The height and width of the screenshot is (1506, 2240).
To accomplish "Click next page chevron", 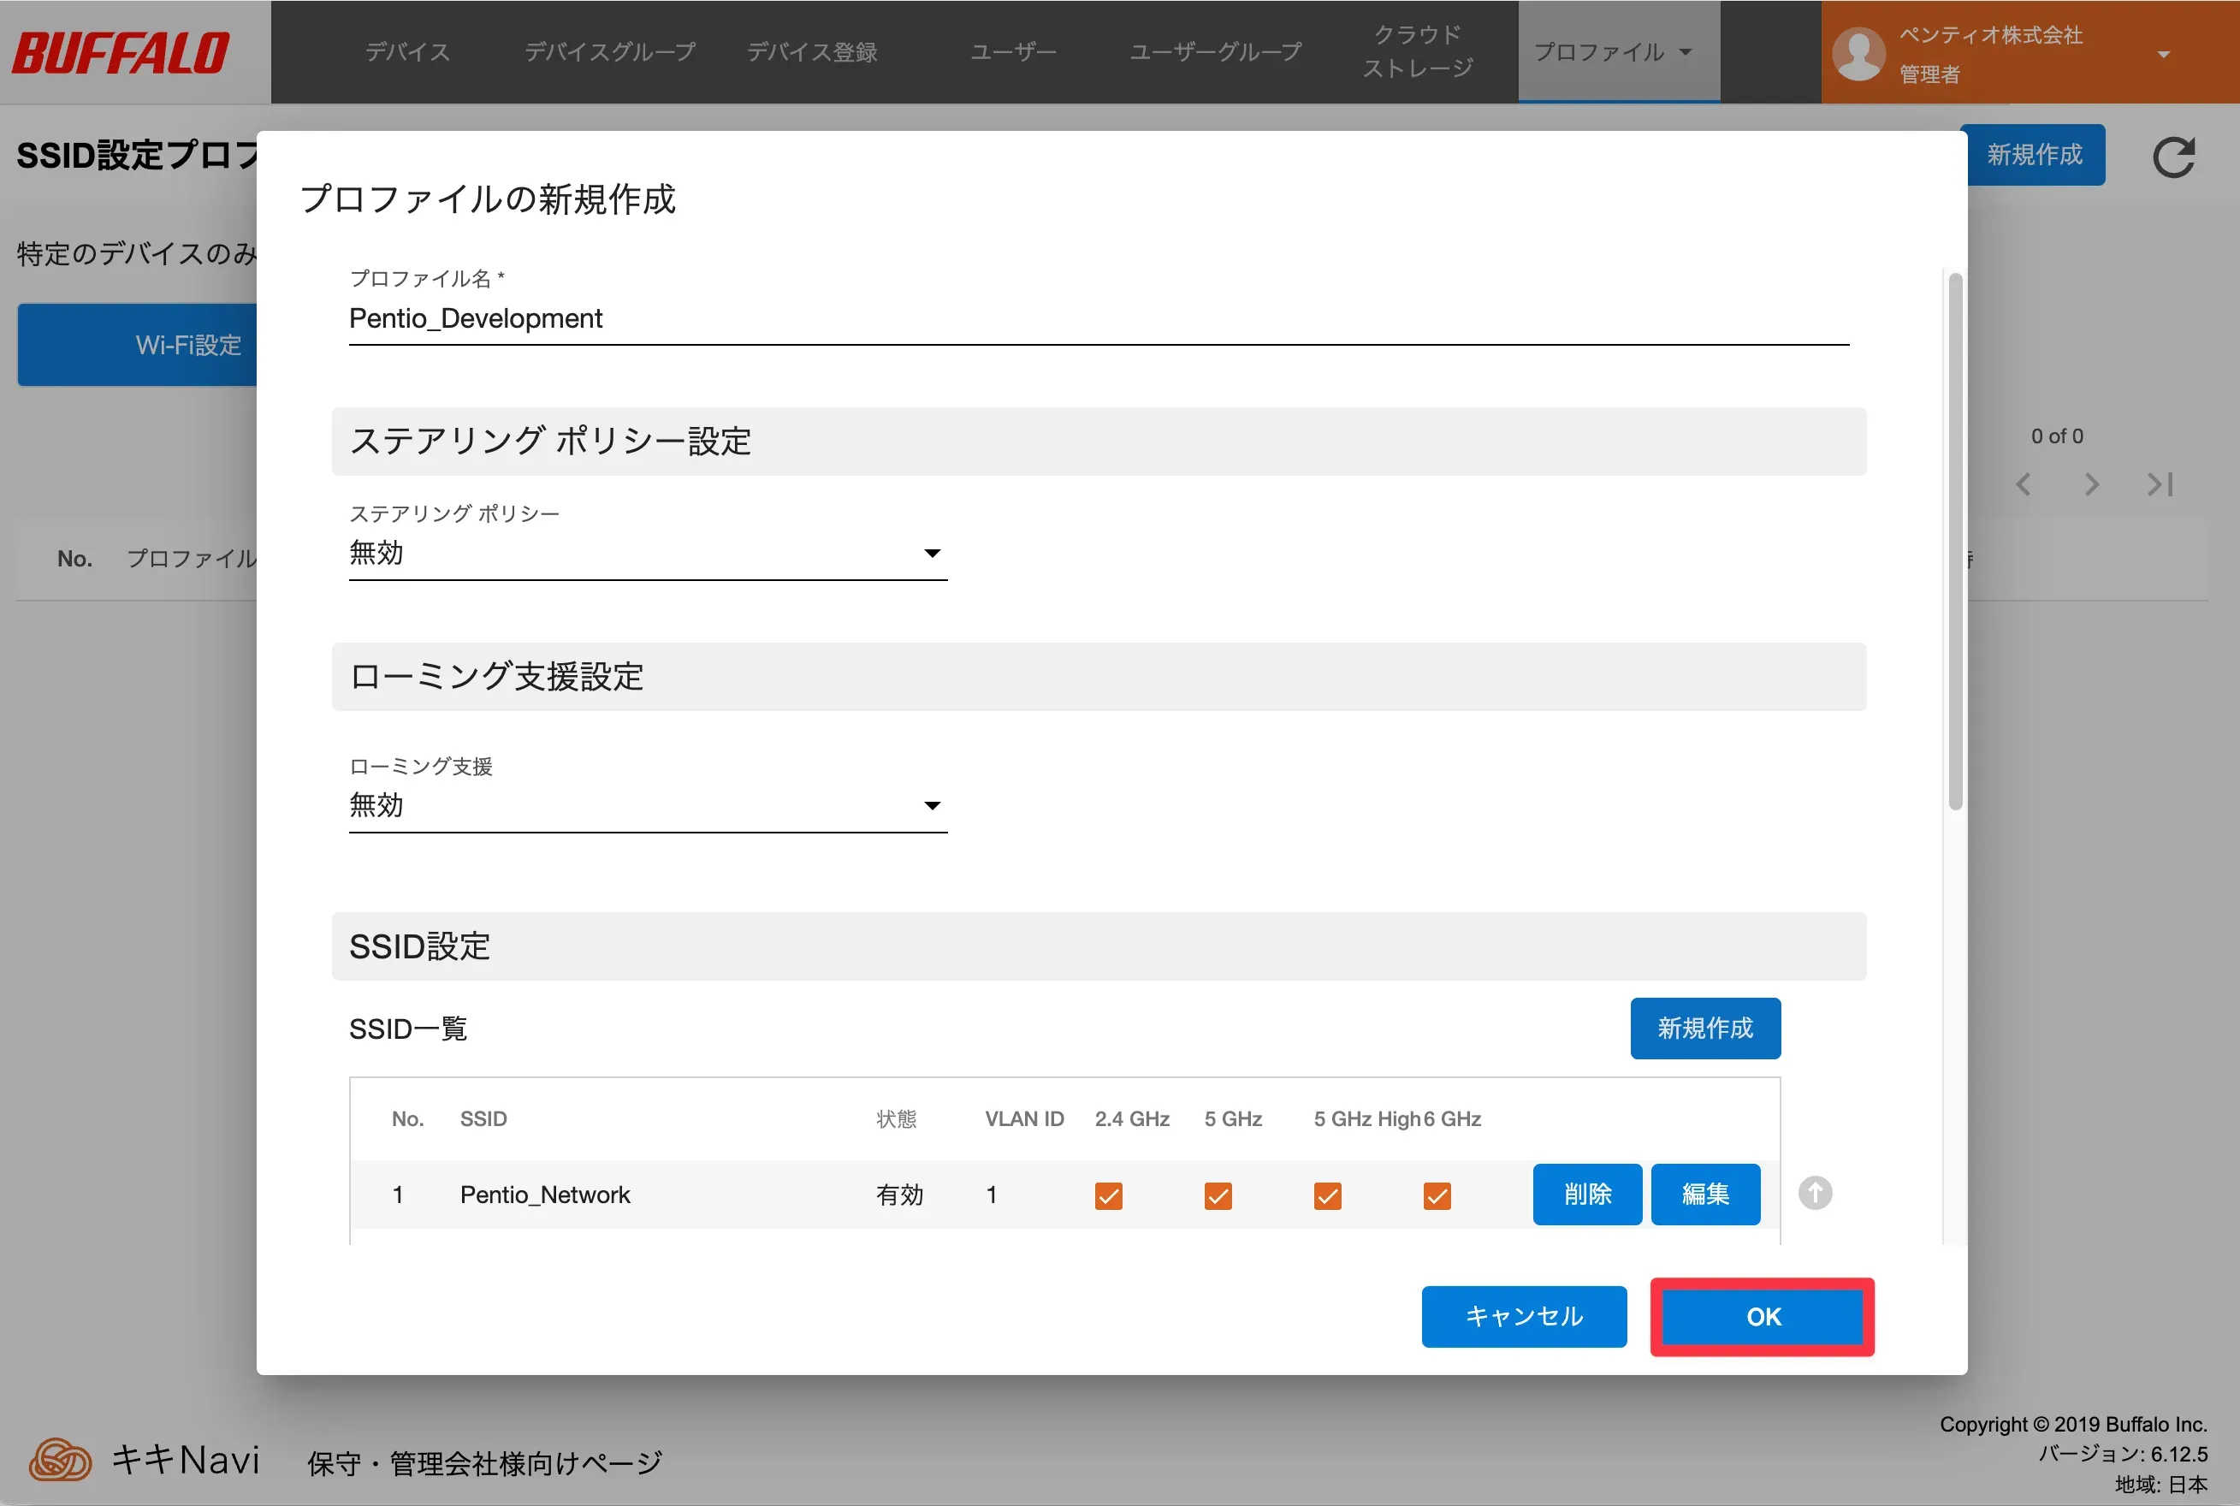I will (x=2091, y=484).
